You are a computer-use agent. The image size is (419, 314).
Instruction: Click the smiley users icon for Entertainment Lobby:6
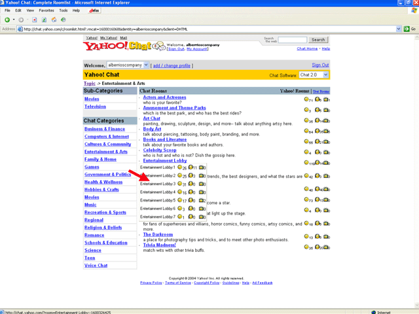179,209
